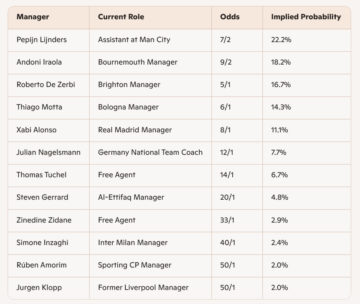Click the Bologna Manager role cell
The height and width of the screenshot is (304, 360).
click(128, 107)
